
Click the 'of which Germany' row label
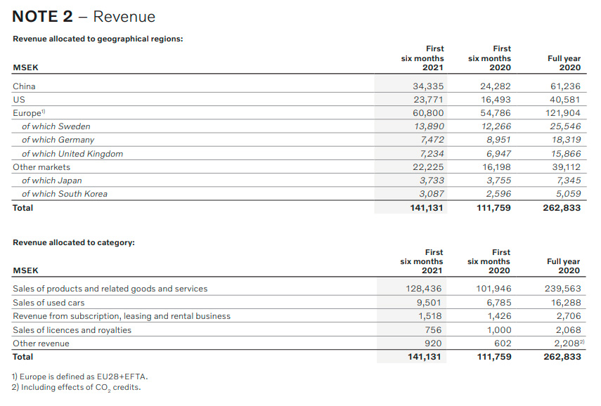coord(58,140)
